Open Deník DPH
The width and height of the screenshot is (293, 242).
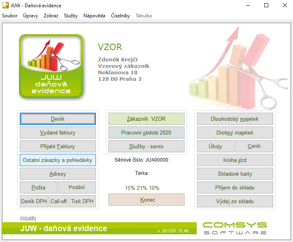point(34,201)
